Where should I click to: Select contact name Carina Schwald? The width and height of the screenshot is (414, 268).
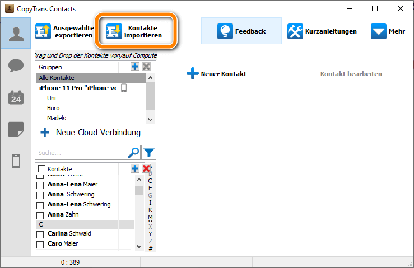pyautogui.click(x=69, y=233)
